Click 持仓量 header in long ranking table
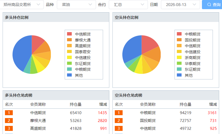The width and height of the screenshot is (222, 134). point(76,104)
